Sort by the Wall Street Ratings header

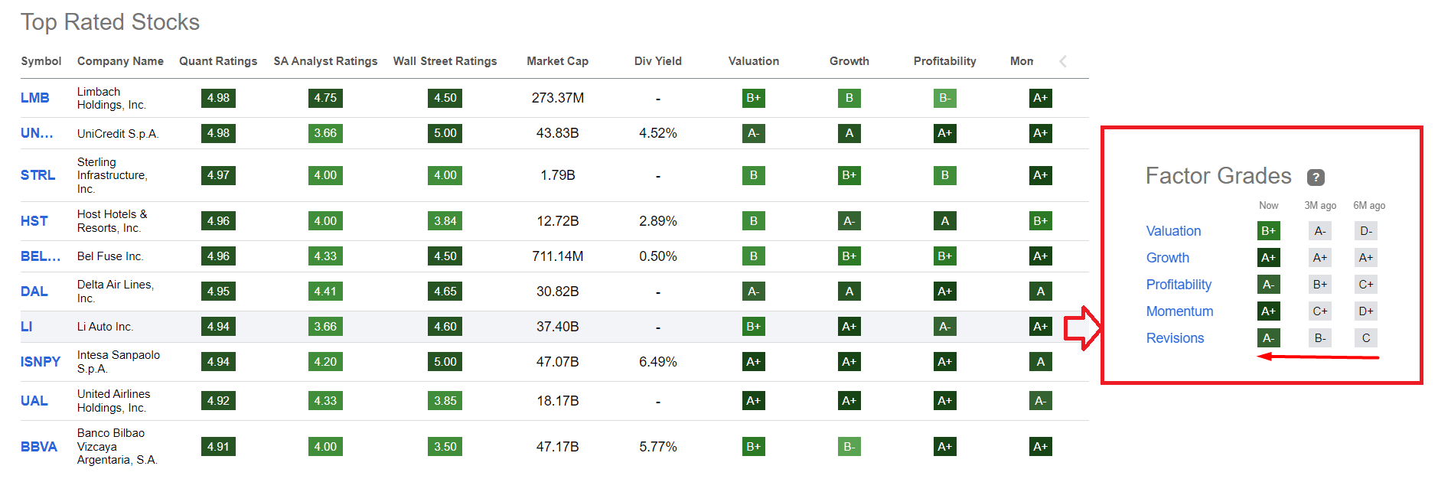click(445, 61)
